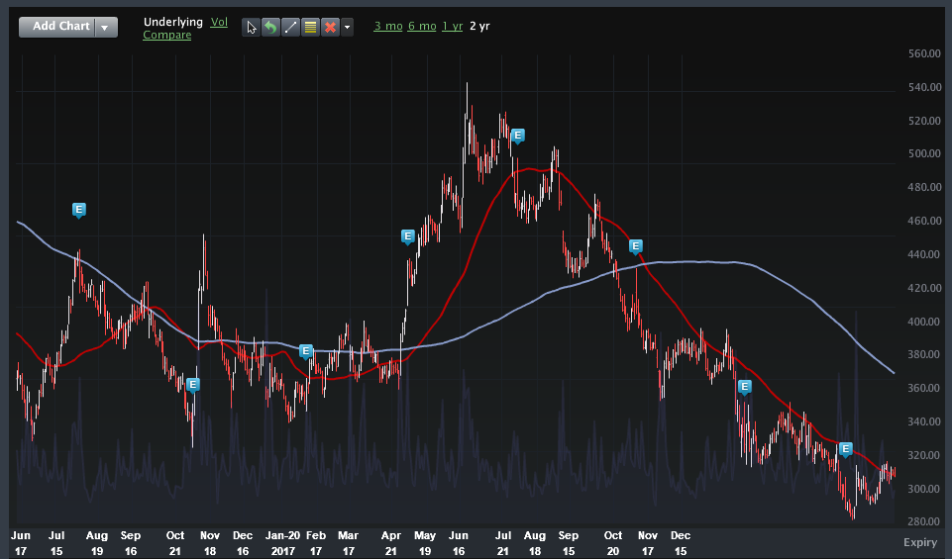The image size is (952, 559).
Task: Open the Compare link
Action: (167, 36)
